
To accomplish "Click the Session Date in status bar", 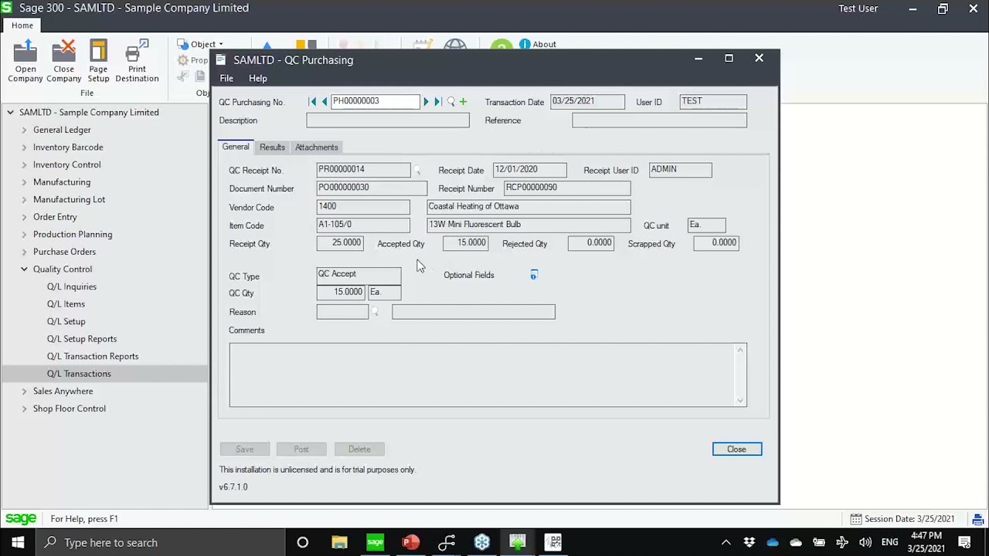I will pos(902,519).
